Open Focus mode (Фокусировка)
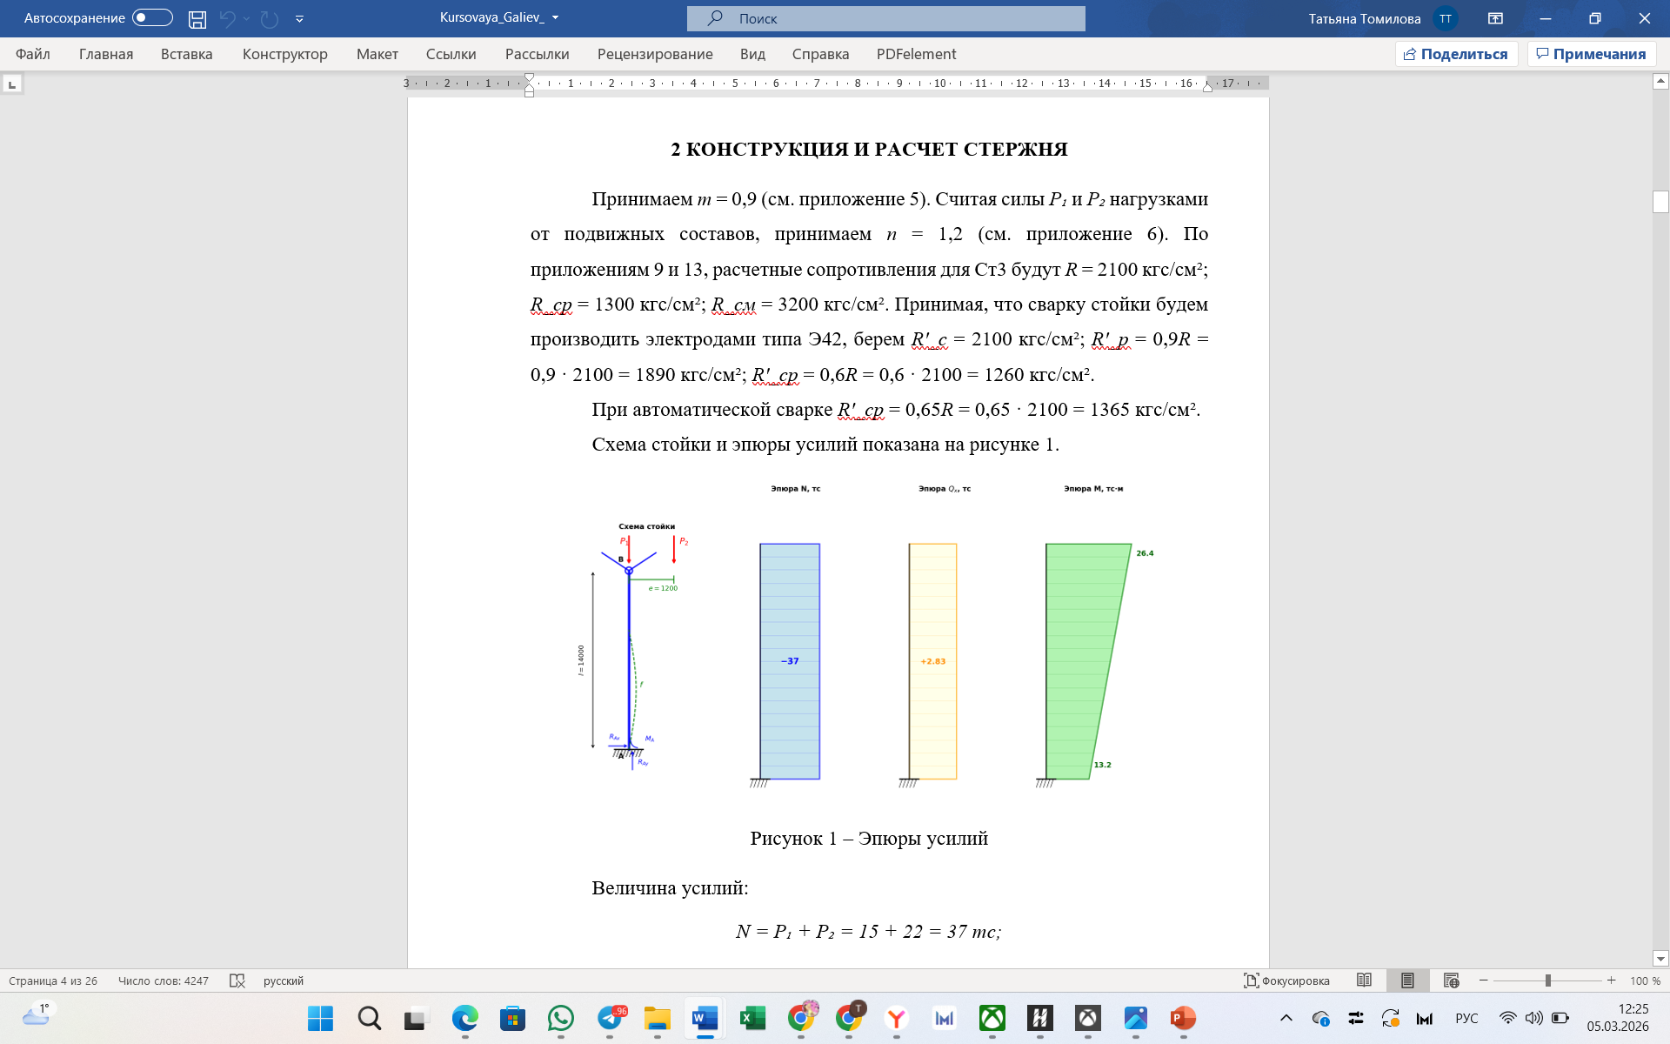1670x1044 pixels. point(1286,980)
